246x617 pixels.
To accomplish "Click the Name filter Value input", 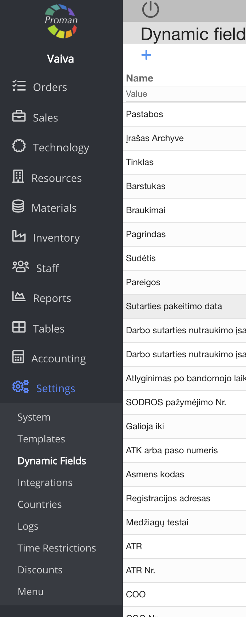I will coord(184,94).
